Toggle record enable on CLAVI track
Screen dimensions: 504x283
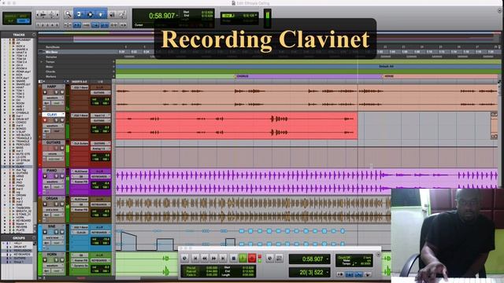click(x=45, y=120)
